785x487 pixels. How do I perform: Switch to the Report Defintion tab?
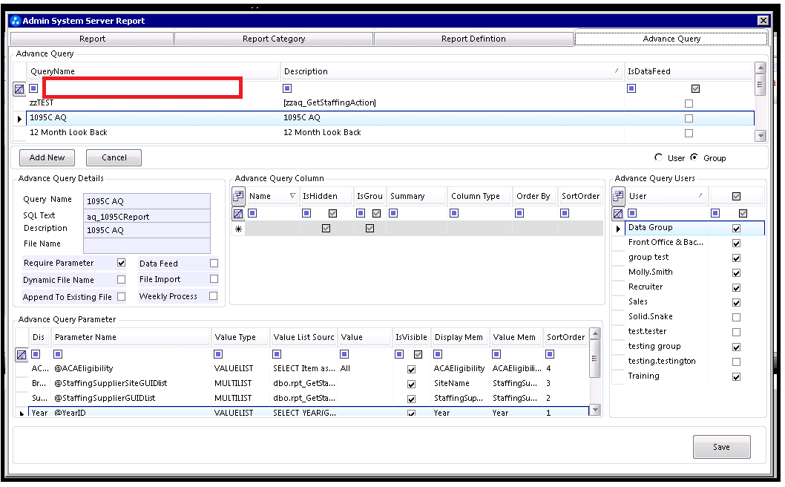tap(473, 39)
